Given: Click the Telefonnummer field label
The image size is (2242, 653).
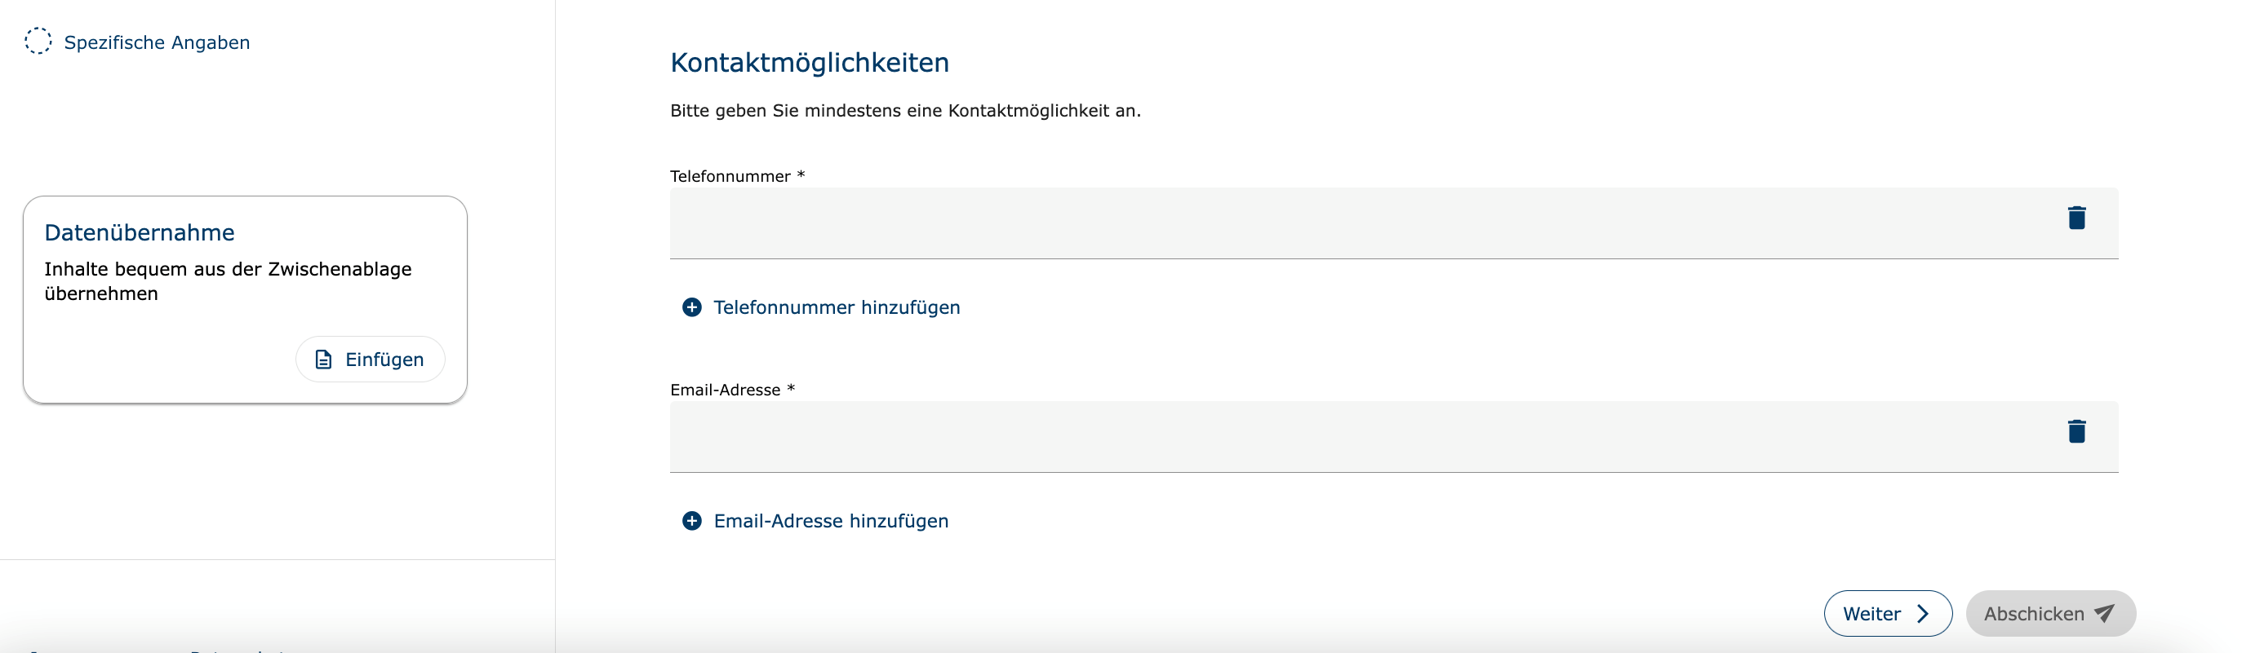Looking at the screenshot, I should click(x=730, y=177).
